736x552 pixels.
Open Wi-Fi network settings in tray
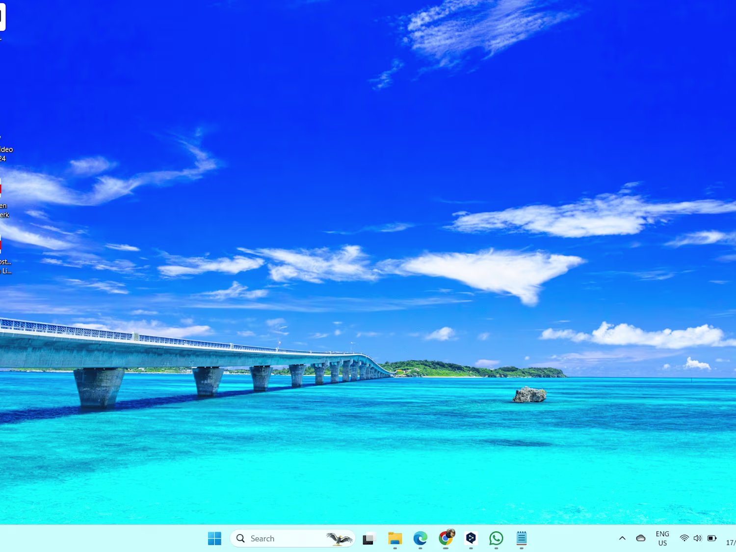coord(684,538)
